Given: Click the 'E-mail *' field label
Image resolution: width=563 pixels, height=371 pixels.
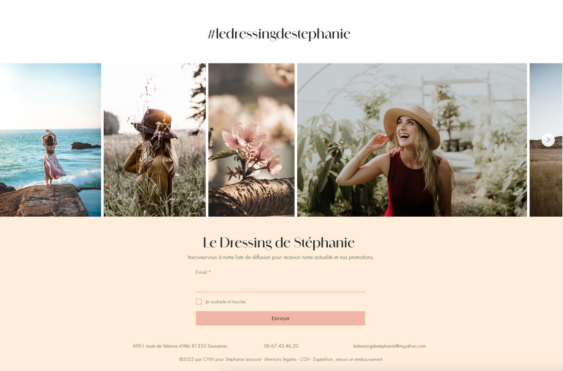Looking at the screenshot, I should tap(203, 272).
